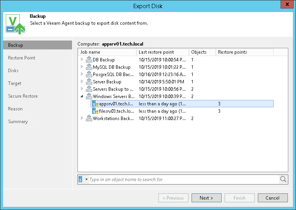
Task: Click the Server Backup job icon
Action: click(x=89, y=82)
